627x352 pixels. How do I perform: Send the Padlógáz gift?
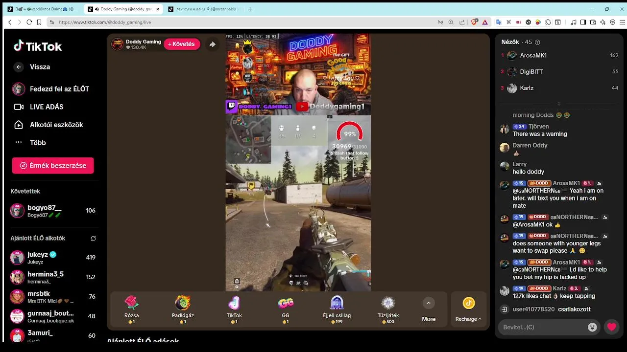coord(183,309)
